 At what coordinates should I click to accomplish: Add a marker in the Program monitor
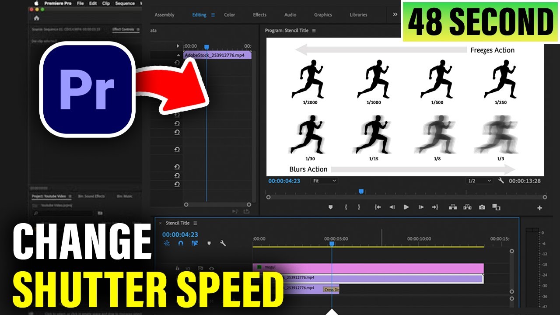click(331, 207)
